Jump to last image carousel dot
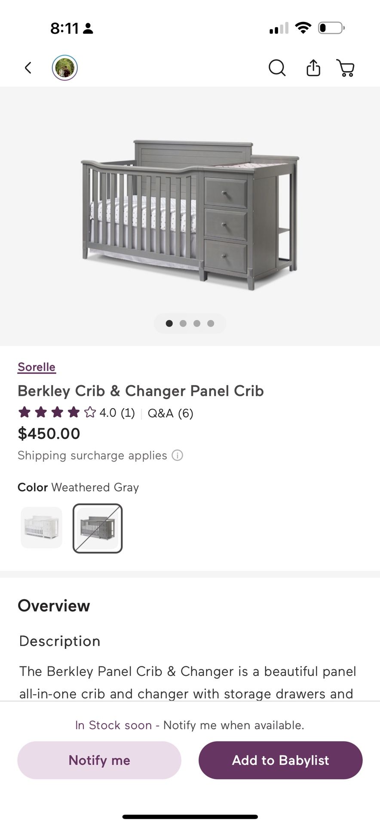This screenshot has height=826, width=380. (211, 324)
